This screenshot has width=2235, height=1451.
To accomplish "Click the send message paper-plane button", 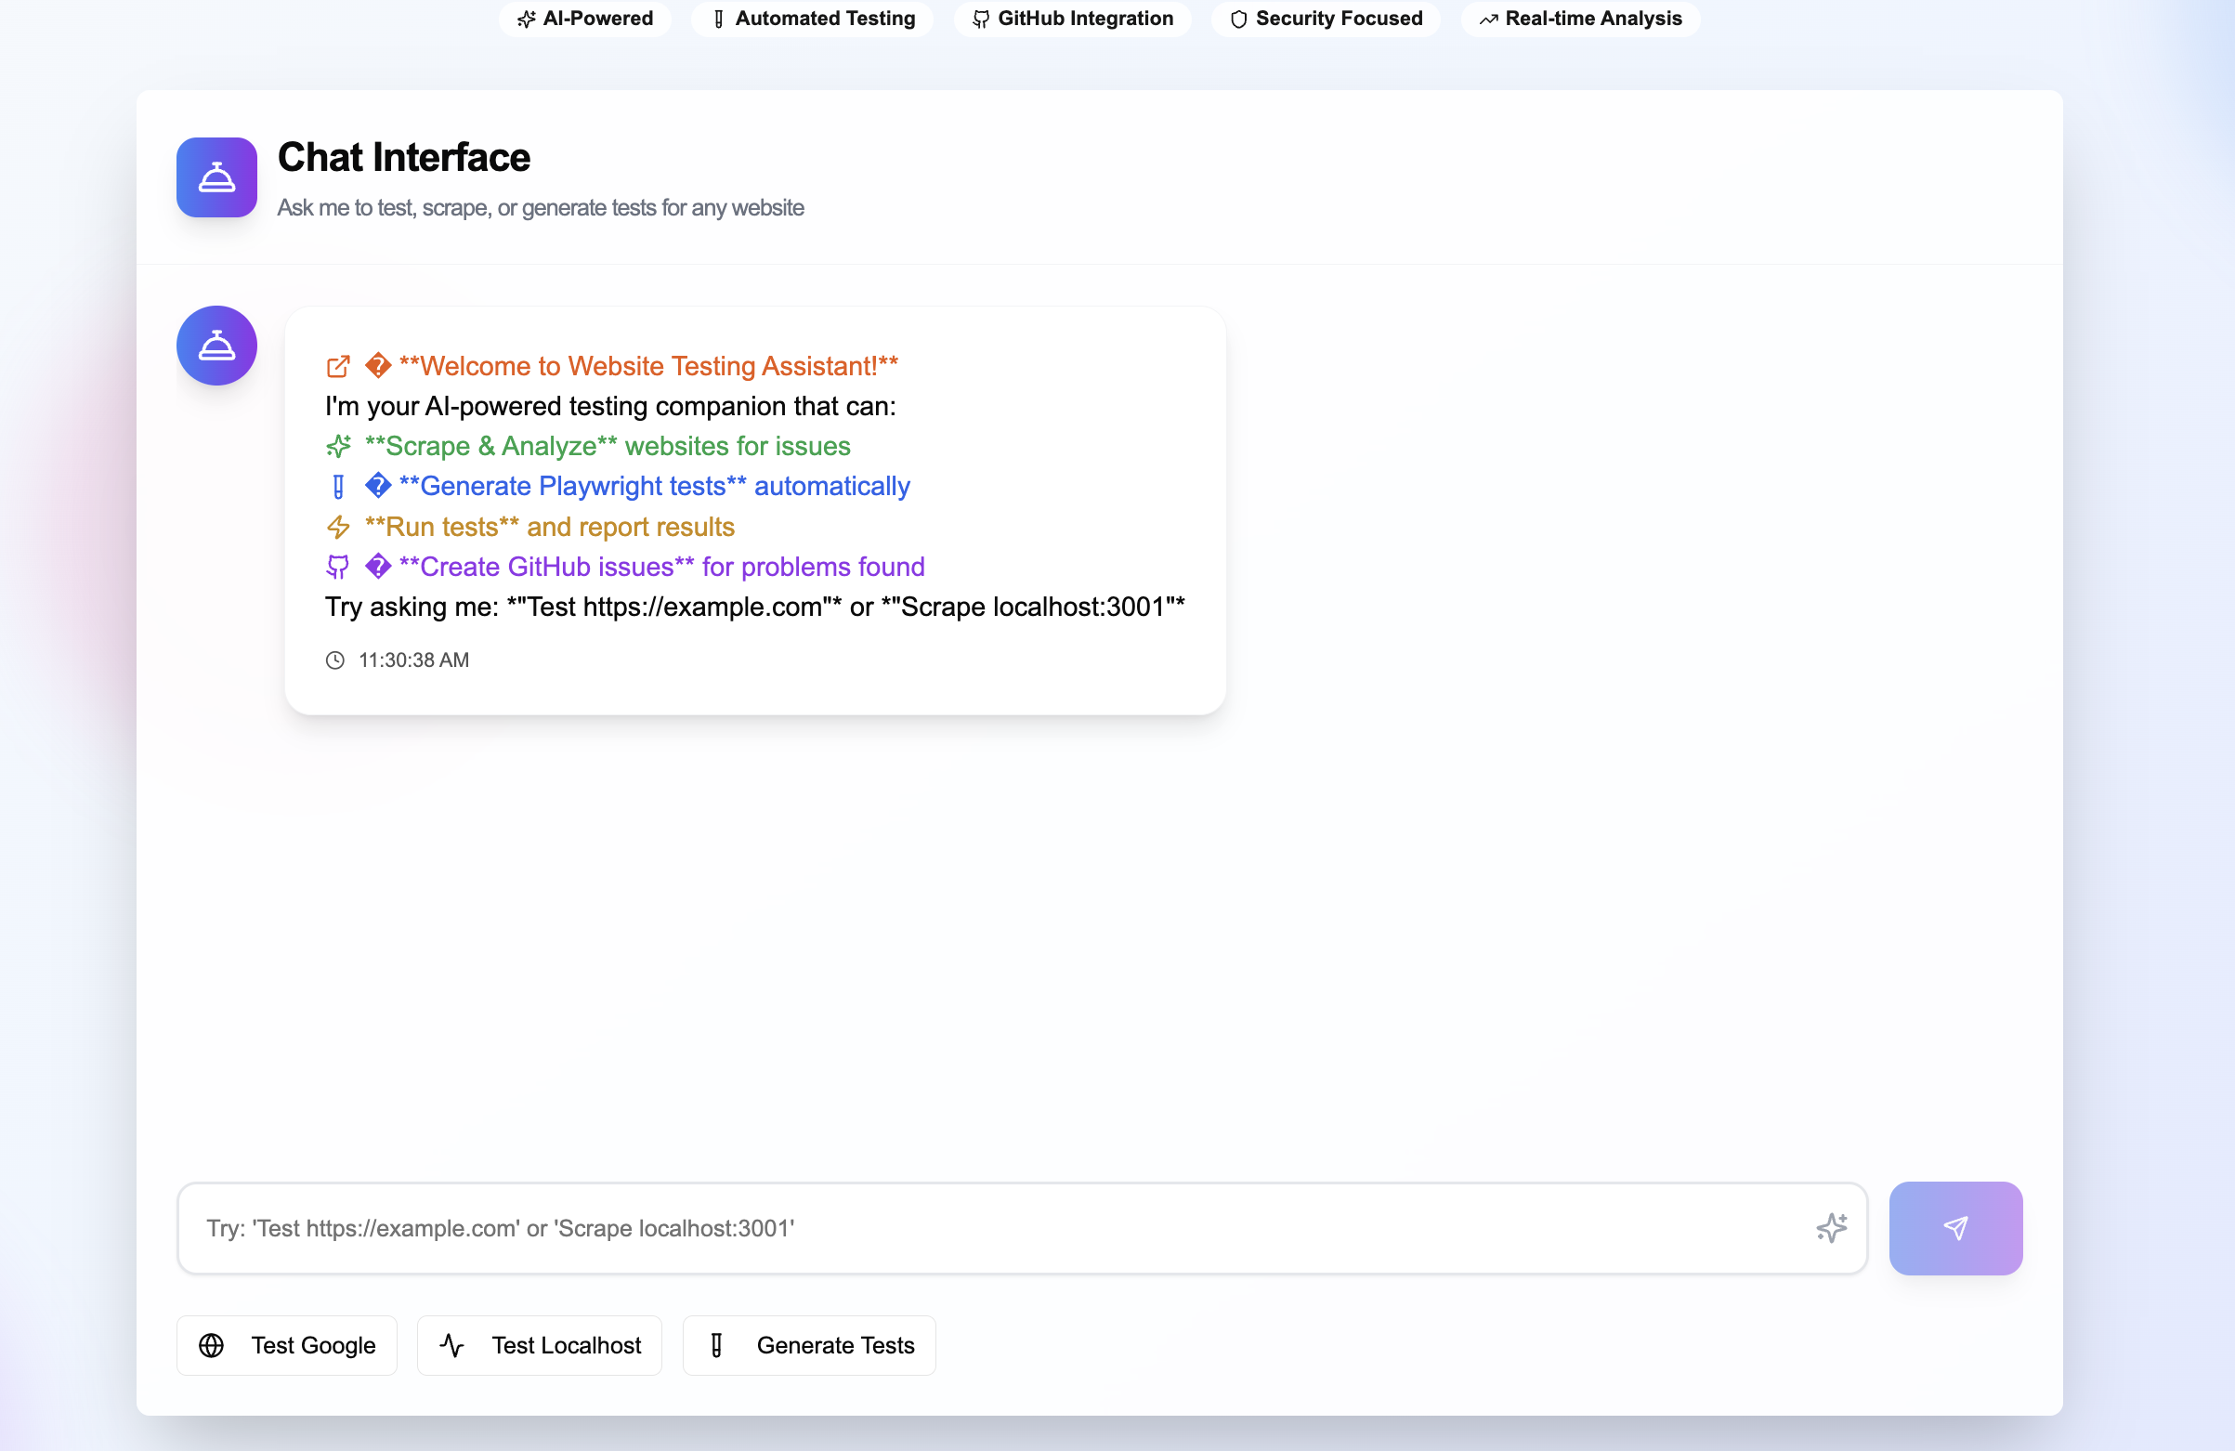I will [1955, 1227].
